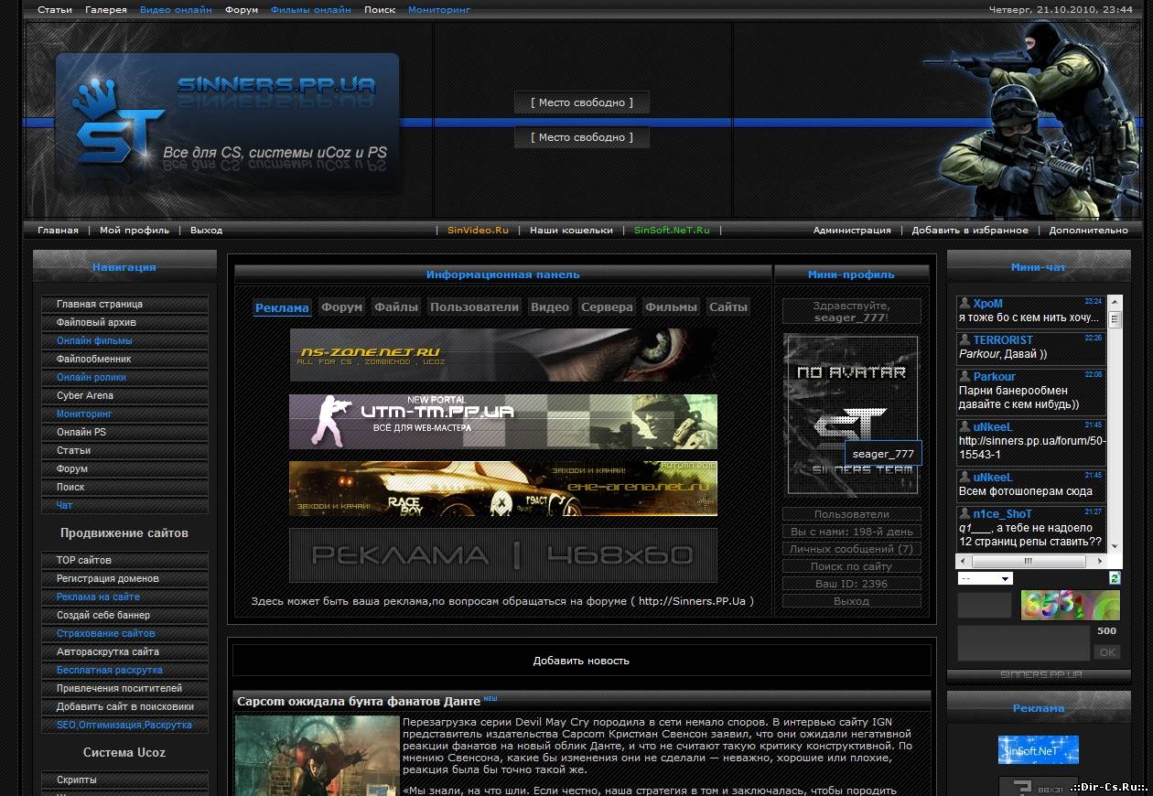Click the user icon beside XpoM
This screenshot has height=796, width=1153.
(x=964, y=303)
